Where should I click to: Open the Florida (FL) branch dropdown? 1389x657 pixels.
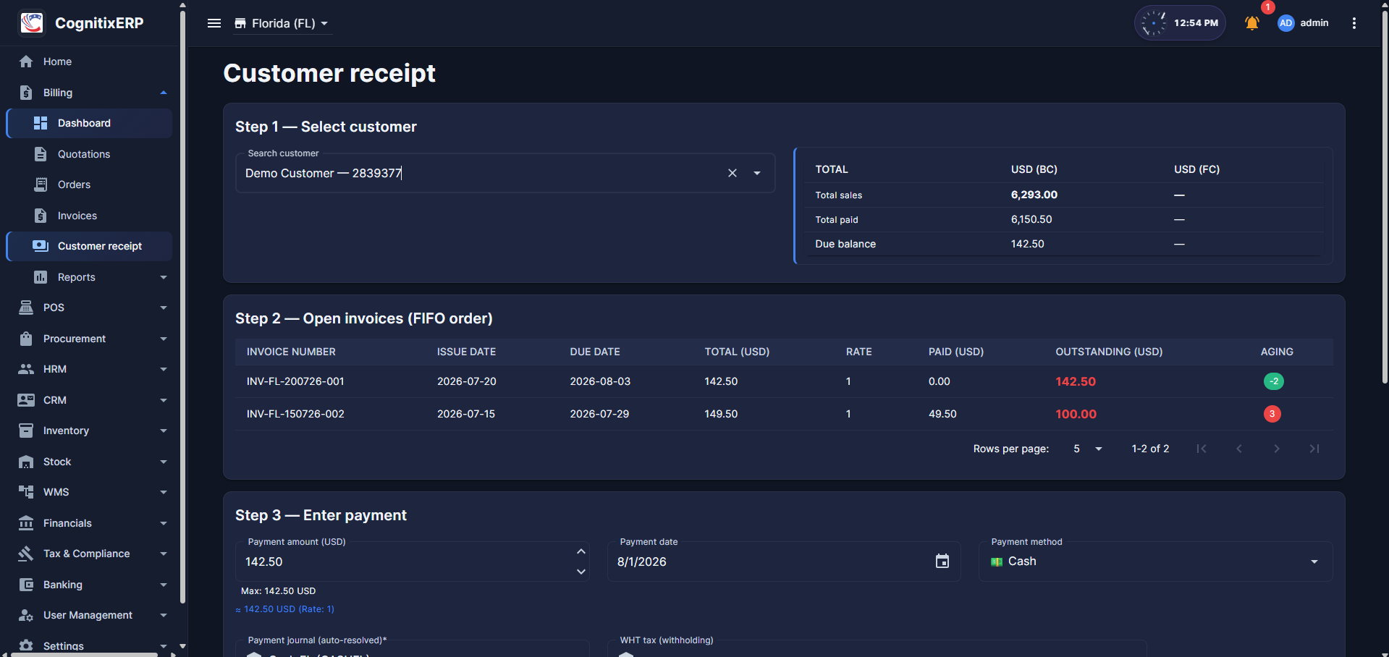tap(282, 23)
